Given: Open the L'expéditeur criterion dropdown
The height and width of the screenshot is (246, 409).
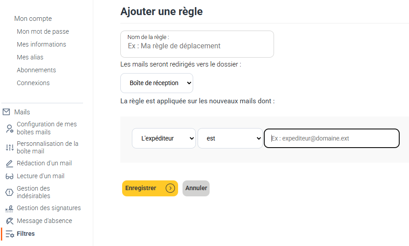Looking at the screenshot, I should 164,138.
